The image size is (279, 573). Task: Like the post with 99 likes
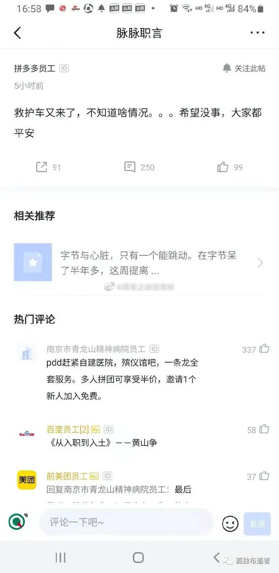tap(223, 167)
